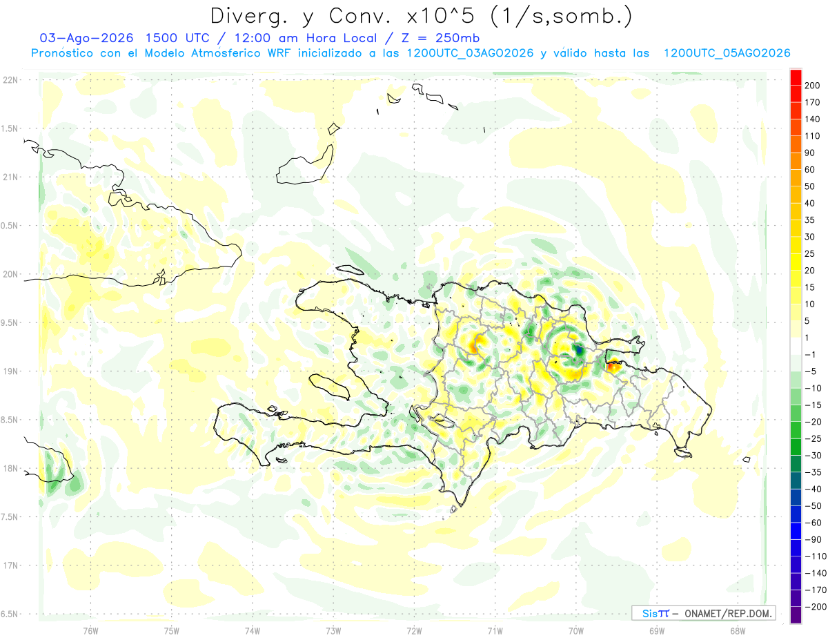Select the '1200UTC_05AGO2026' valid-until time

tap(727, 53)
